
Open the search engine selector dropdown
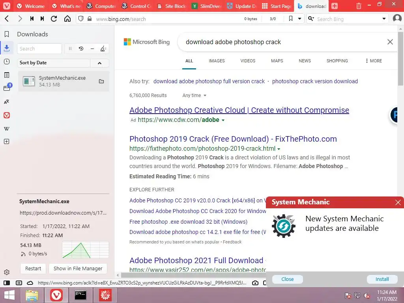tap(311, 19)
